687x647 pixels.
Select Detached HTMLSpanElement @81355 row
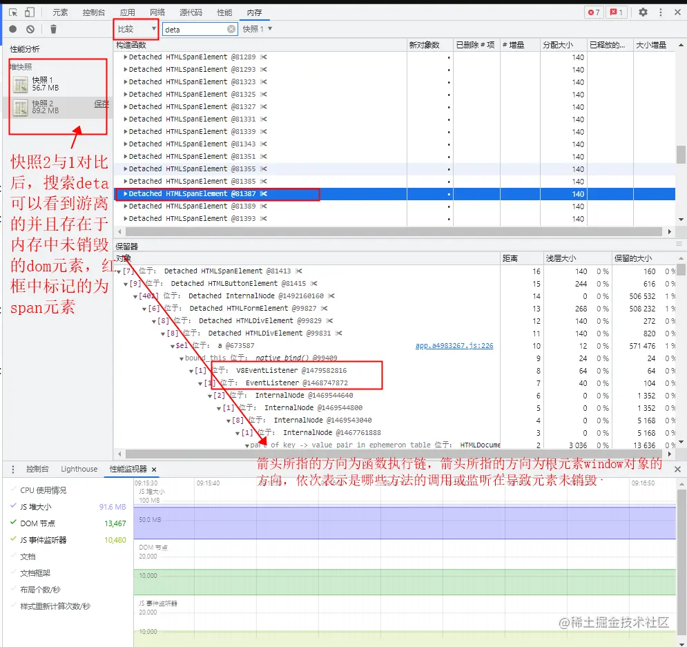(x=394, y=168)
